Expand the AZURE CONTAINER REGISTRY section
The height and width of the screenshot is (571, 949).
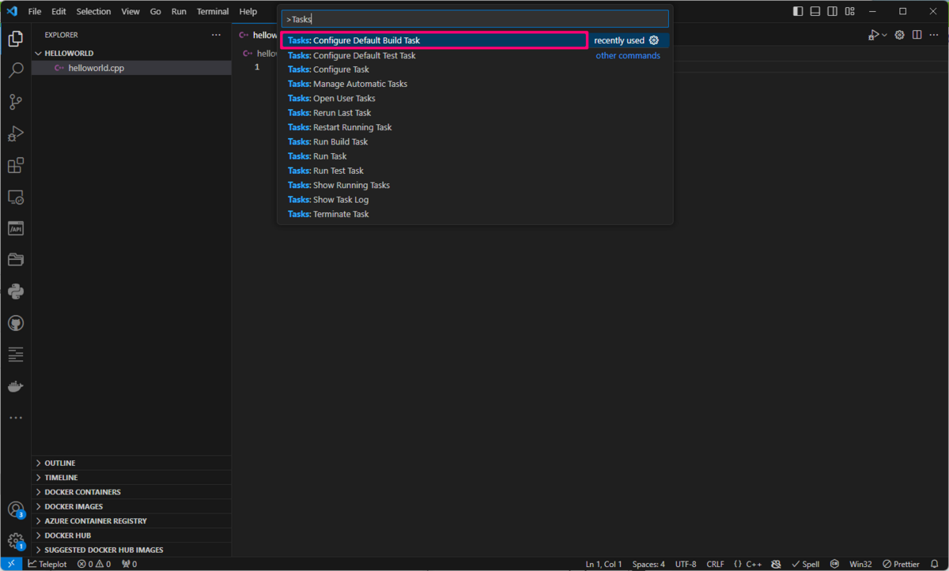point(132,520)
